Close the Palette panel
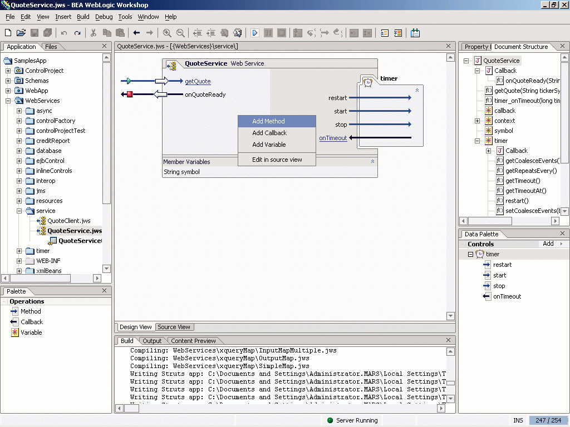Image resolution: width=570 pixels, height=427 pixels. 104,291
